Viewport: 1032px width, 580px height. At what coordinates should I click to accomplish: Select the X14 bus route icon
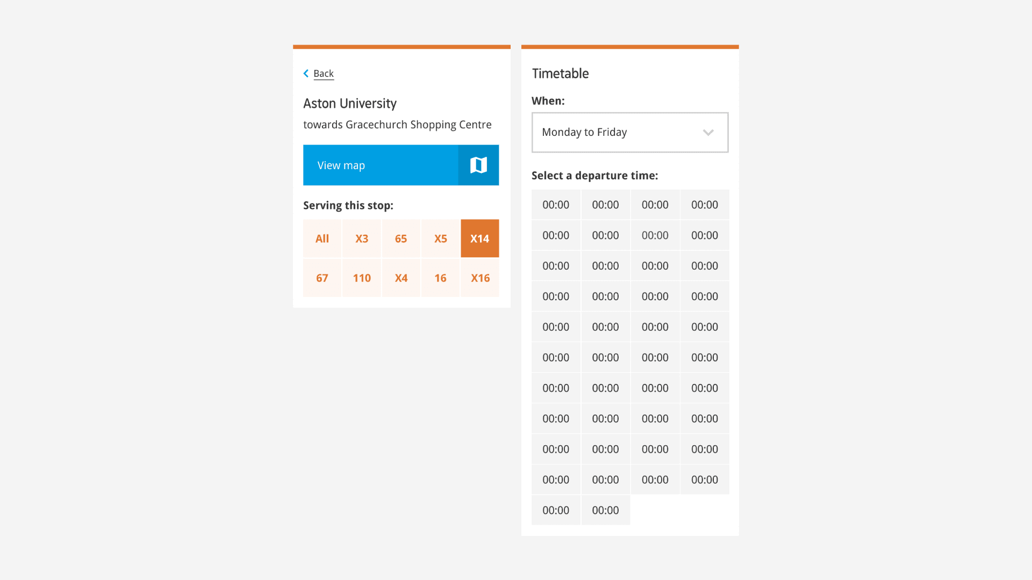[479, 238]
